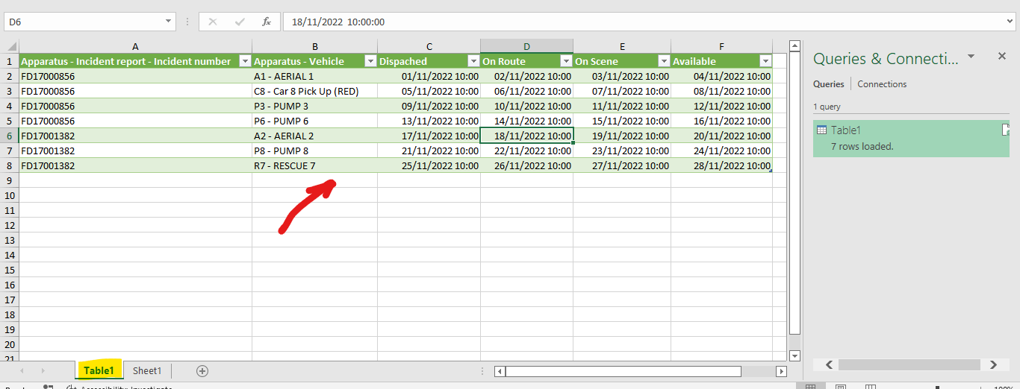The width and height of the screenshot is (1020, 389).
Task: Switch to the Table1 sheet tab
Action: coord(99,370)
